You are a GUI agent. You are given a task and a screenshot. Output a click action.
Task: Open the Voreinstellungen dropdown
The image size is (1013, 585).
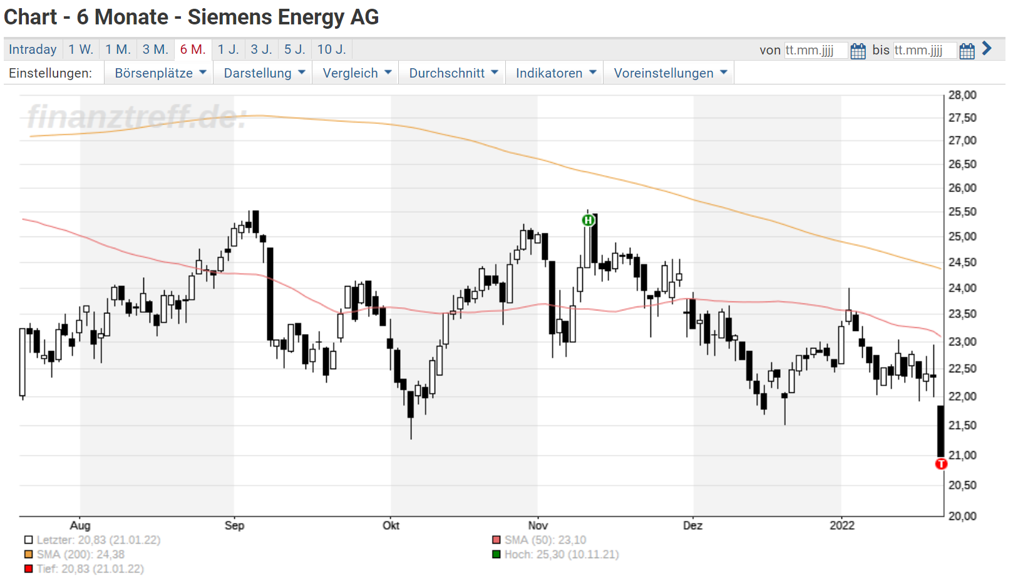pyautogui.click(x=669, y=73)
